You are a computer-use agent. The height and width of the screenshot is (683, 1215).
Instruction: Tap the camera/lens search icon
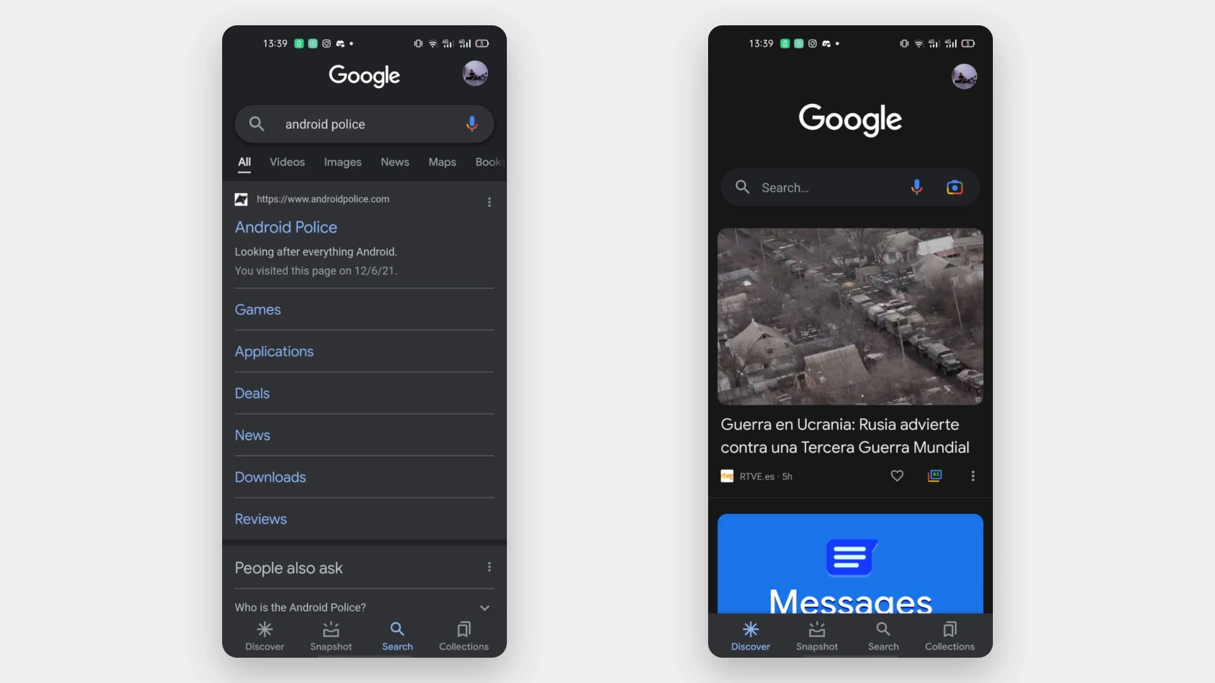[x=955, y=187]
